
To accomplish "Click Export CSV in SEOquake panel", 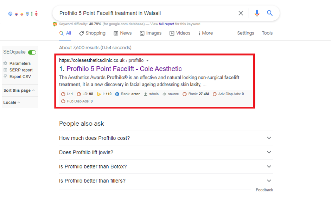I will [x=20, y=77].
